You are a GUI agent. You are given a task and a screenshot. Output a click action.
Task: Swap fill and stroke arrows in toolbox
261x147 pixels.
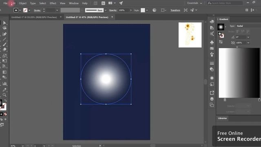pyautogui.click(x=5, y=100)
